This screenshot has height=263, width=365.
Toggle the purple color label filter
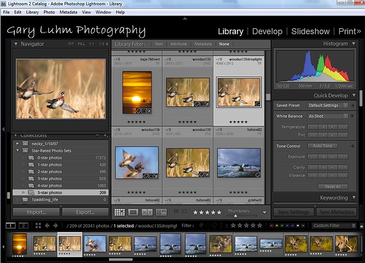(293, 226)
